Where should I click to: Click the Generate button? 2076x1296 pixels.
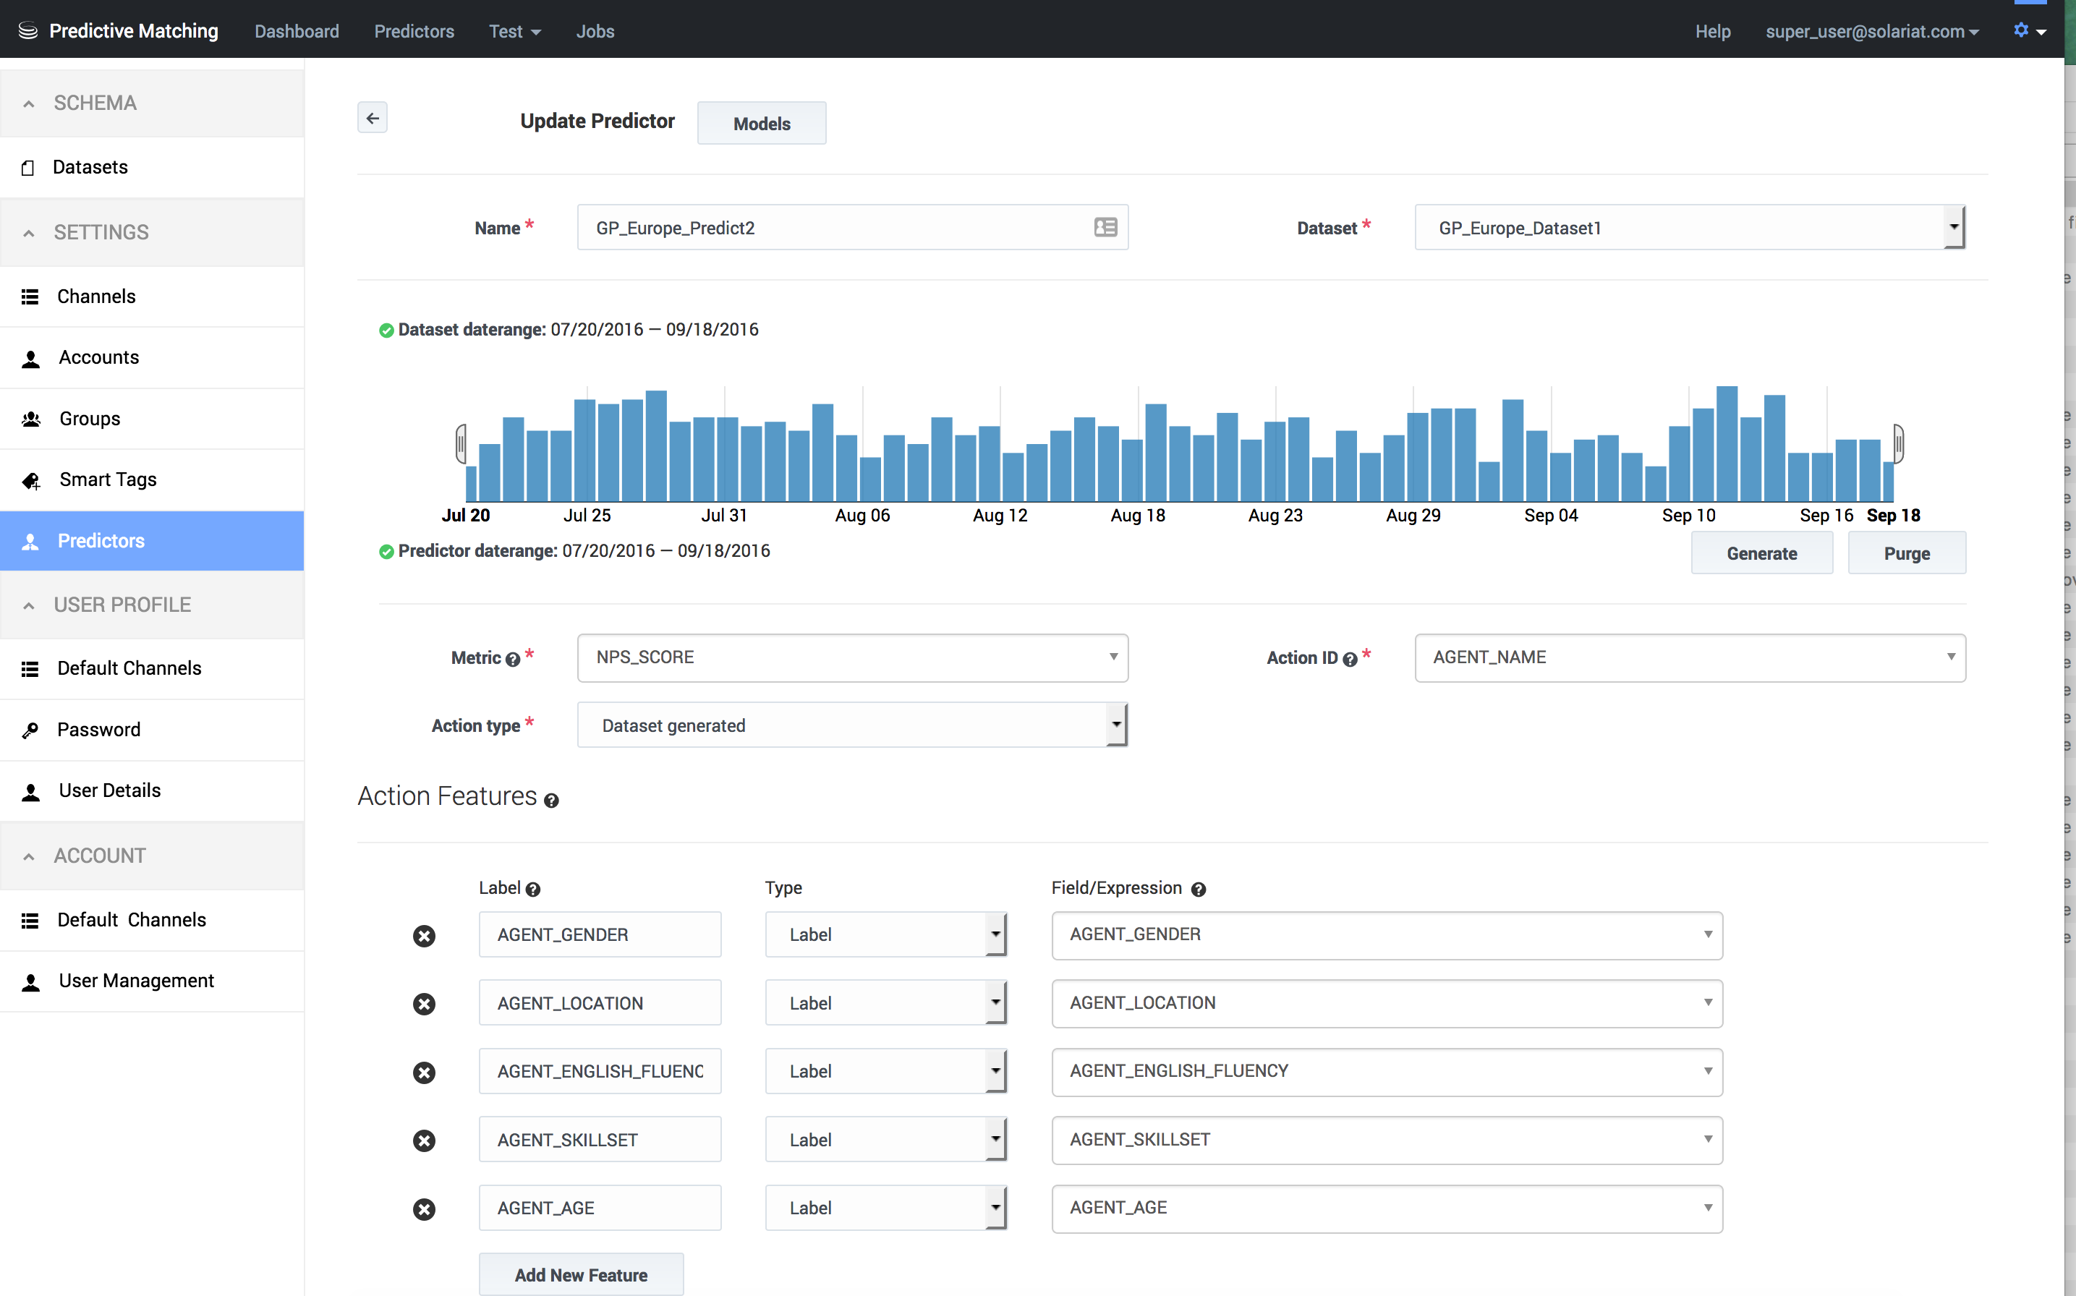(x=1761, y=554)
